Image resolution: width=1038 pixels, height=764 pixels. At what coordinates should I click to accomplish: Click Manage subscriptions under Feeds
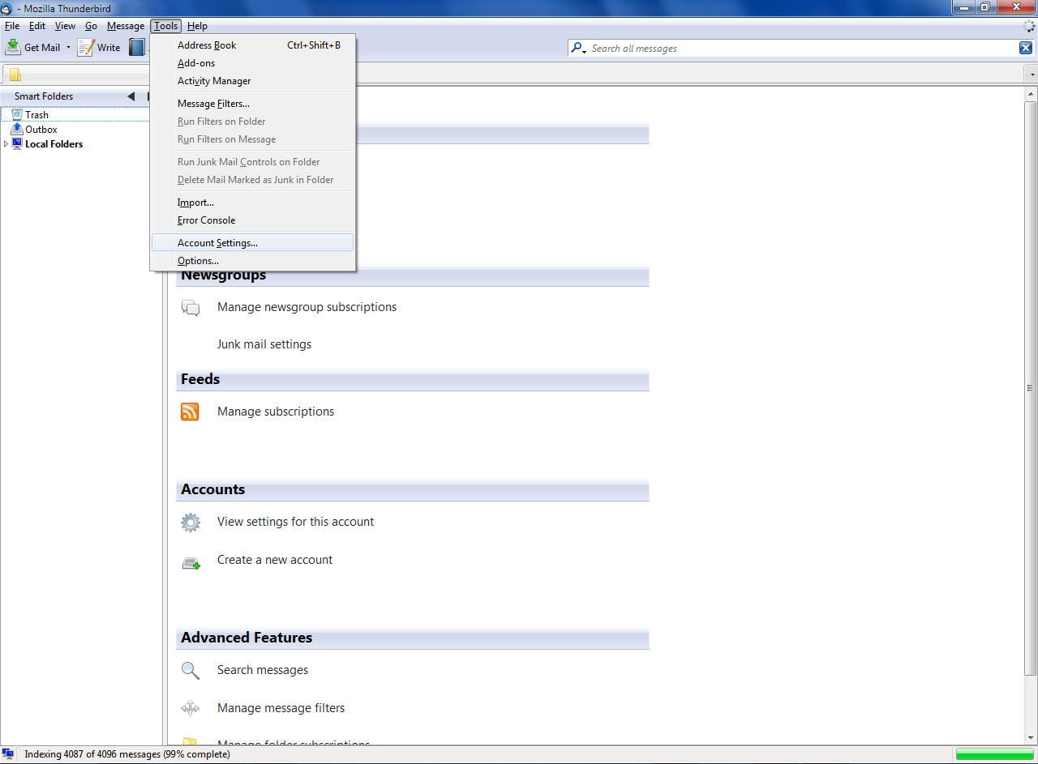coord(276,412)
